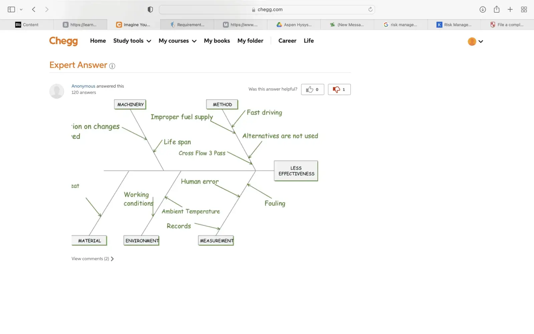Click the Chegg logo
The image size is (534, 334).
pyautogui.click(x=63, y=41)
